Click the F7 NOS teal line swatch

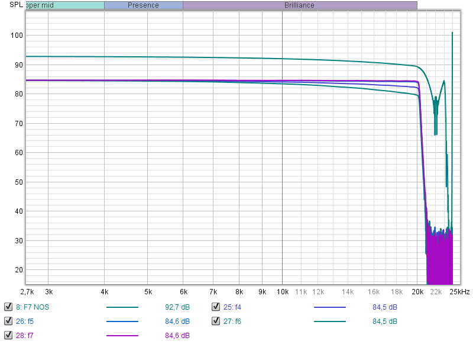122,307
